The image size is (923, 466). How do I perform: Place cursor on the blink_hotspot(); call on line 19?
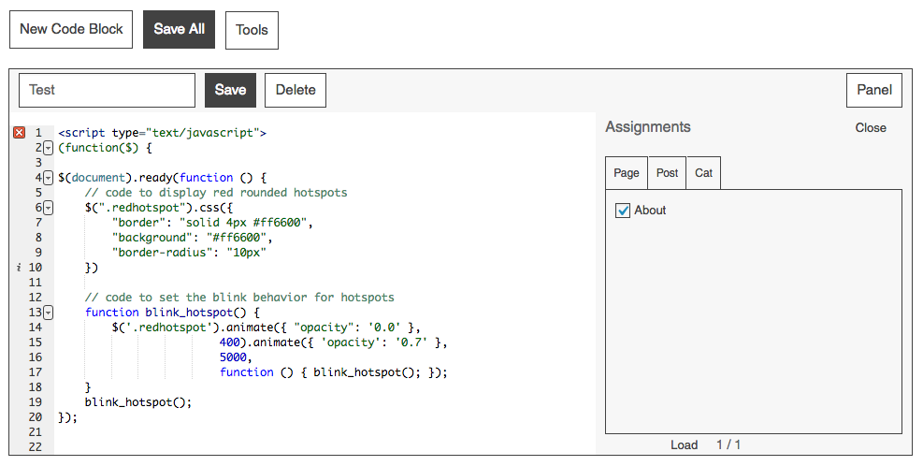137,402
